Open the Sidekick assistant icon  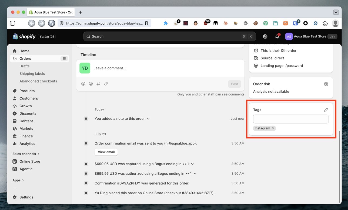tap(265, 36)
